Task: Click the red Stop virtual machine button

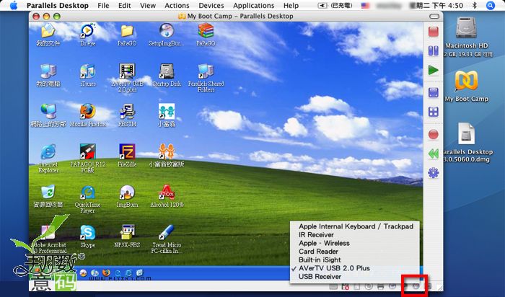Action: click(x=434, y=32)
